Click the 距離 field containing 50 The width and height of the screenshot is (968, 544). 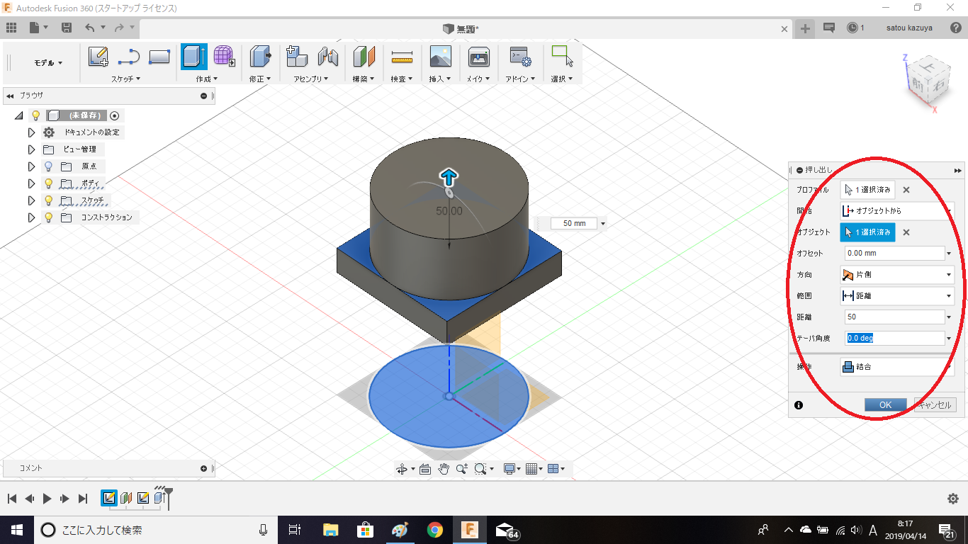click(894, 317)
